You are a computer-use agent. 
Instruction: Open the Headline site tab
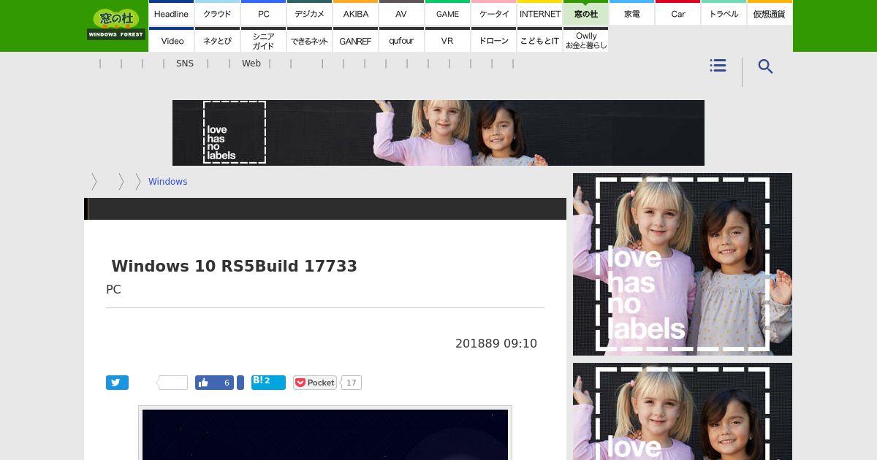[171, 13]
